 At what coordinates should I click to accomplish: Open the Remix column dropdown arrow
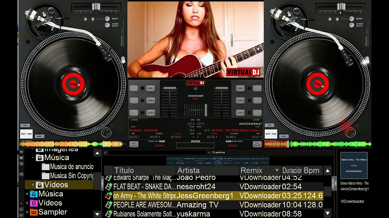pyautogui.click(x=277, y=170)
